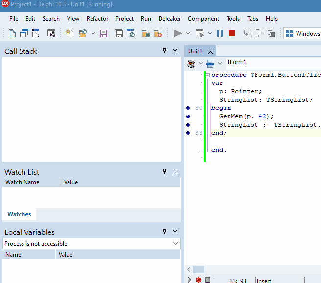Close the Watch List panel
The image size is (321, 283).
coord(175,172)
